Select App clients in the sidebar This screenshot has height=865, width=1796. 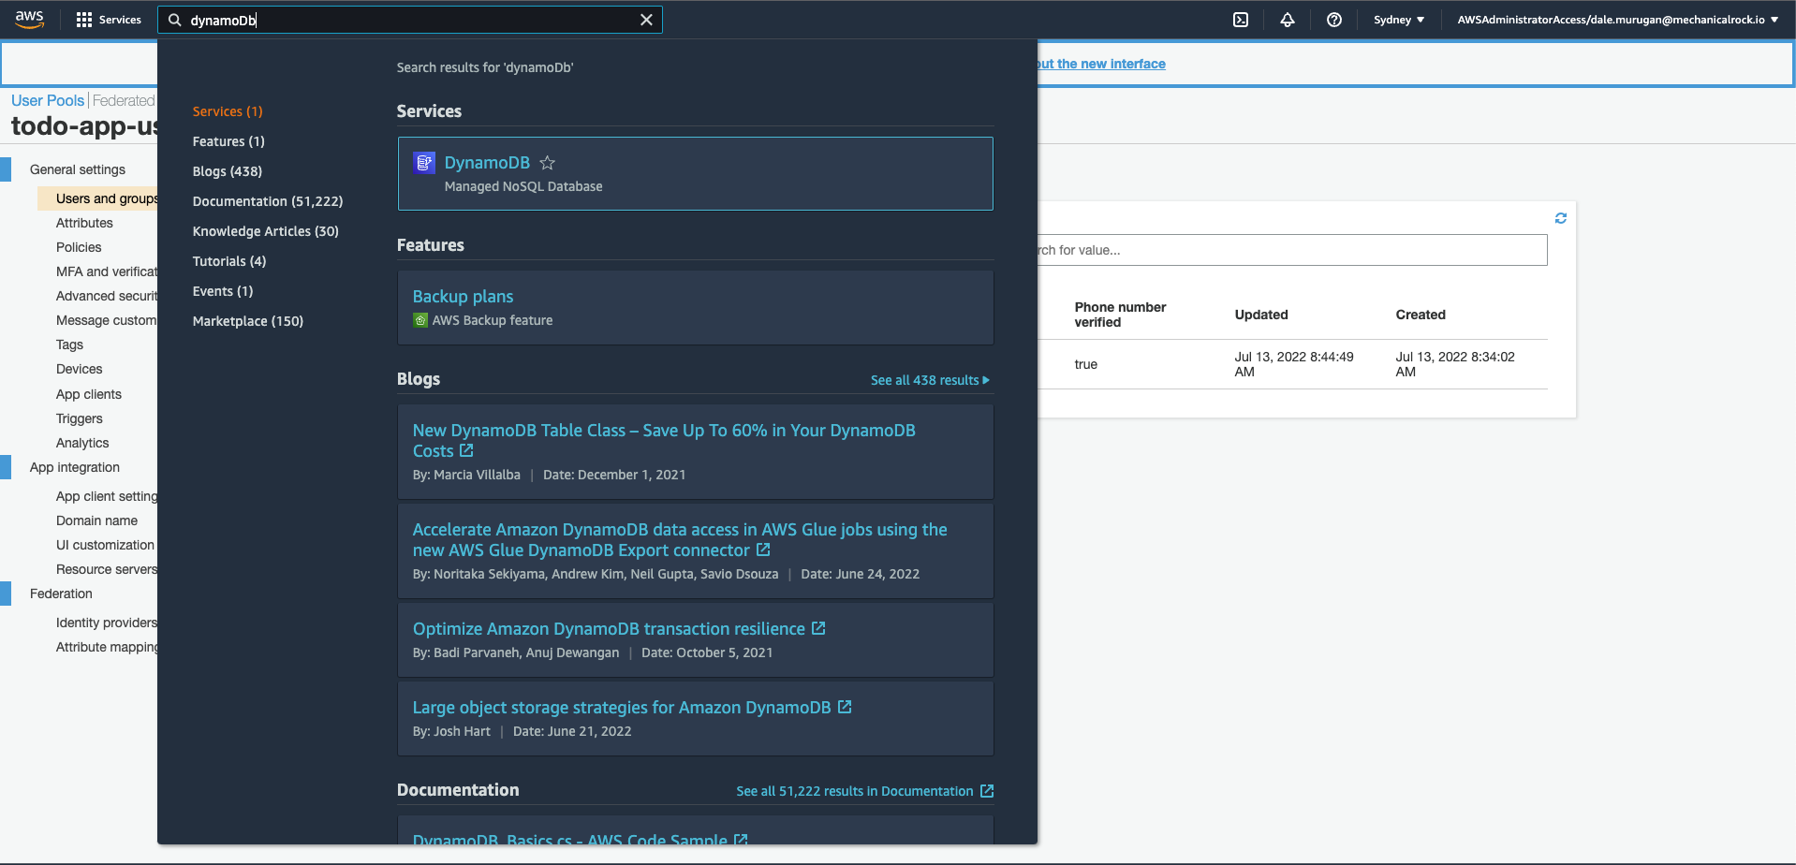[89, 394]
